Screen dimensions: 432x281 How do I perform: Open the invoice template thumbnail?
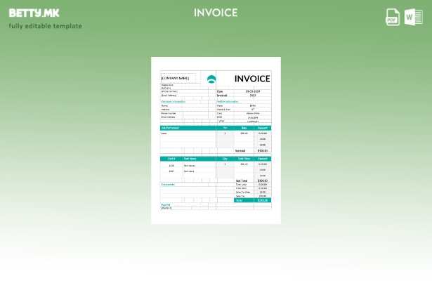coord(216,140)
